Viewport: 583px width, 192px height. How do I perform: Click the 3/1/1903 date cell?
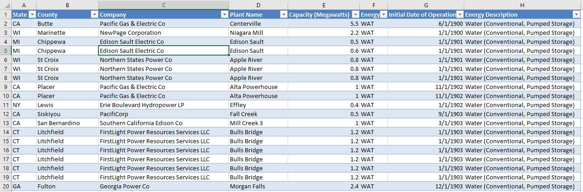[426, 123]
